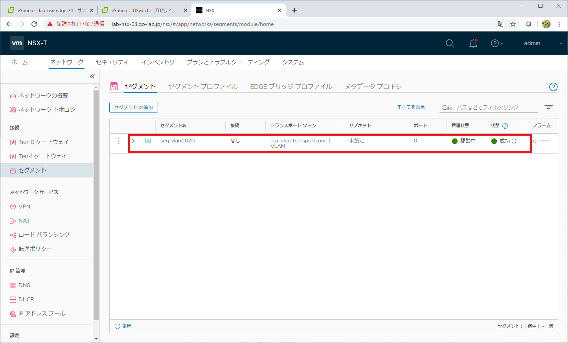
Task: Open the ホーム top menu
Action: click(20, 62)
